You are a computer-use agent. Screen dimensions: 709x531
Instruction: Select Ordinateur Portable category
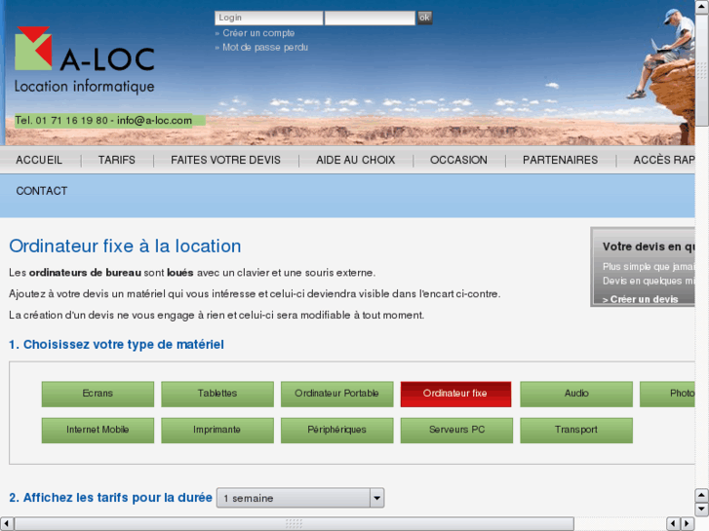[336, 394]
